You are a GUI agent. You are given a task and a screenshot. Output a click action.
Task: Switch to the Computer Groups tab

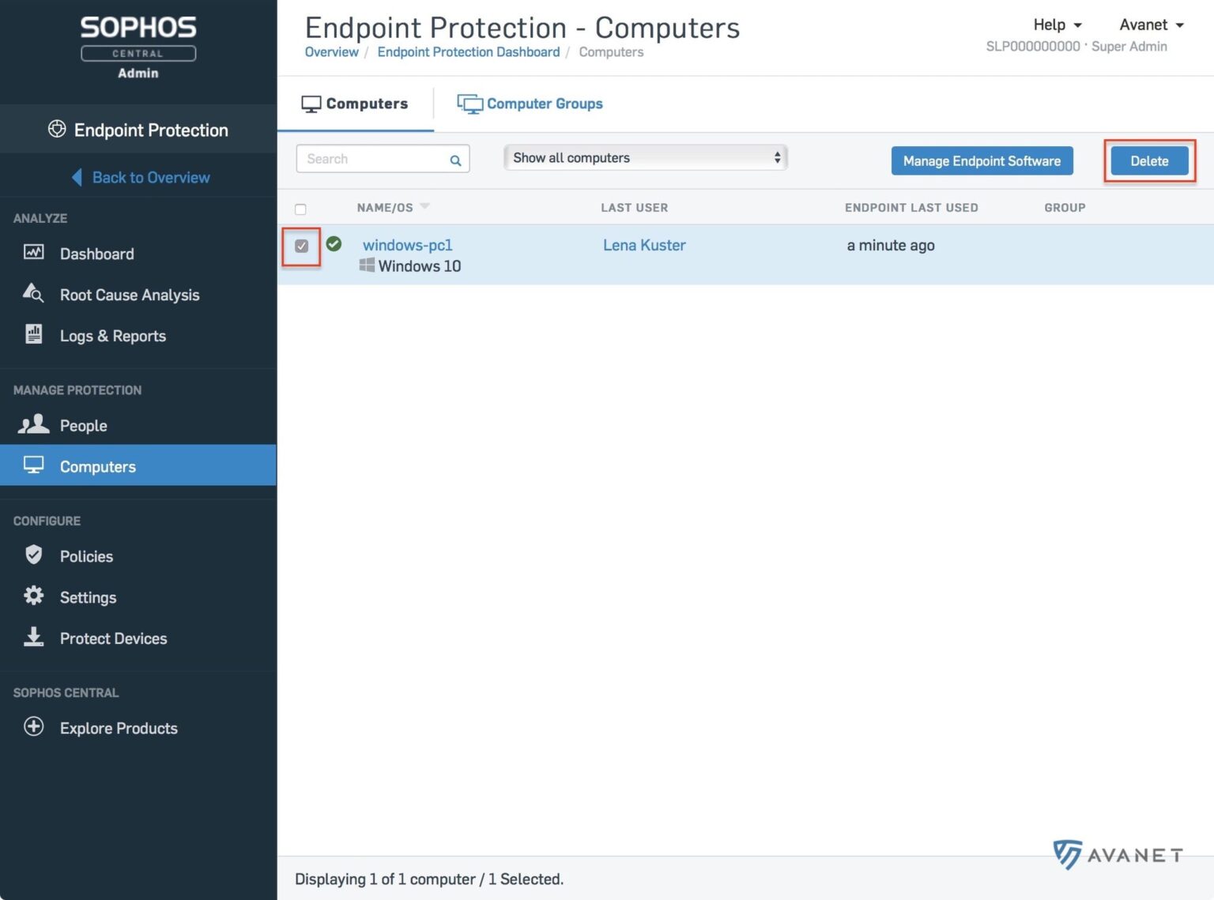pyautogui.click(x=544, y=104)
